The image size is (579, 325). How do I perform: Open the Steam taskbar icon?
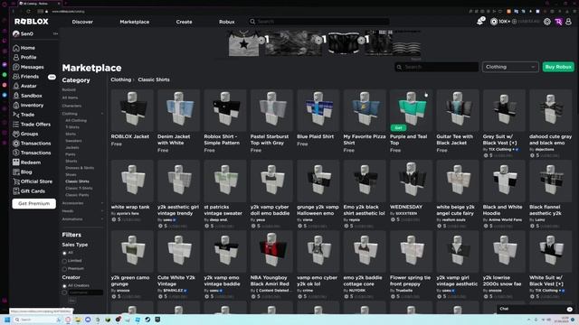point(147,320)
